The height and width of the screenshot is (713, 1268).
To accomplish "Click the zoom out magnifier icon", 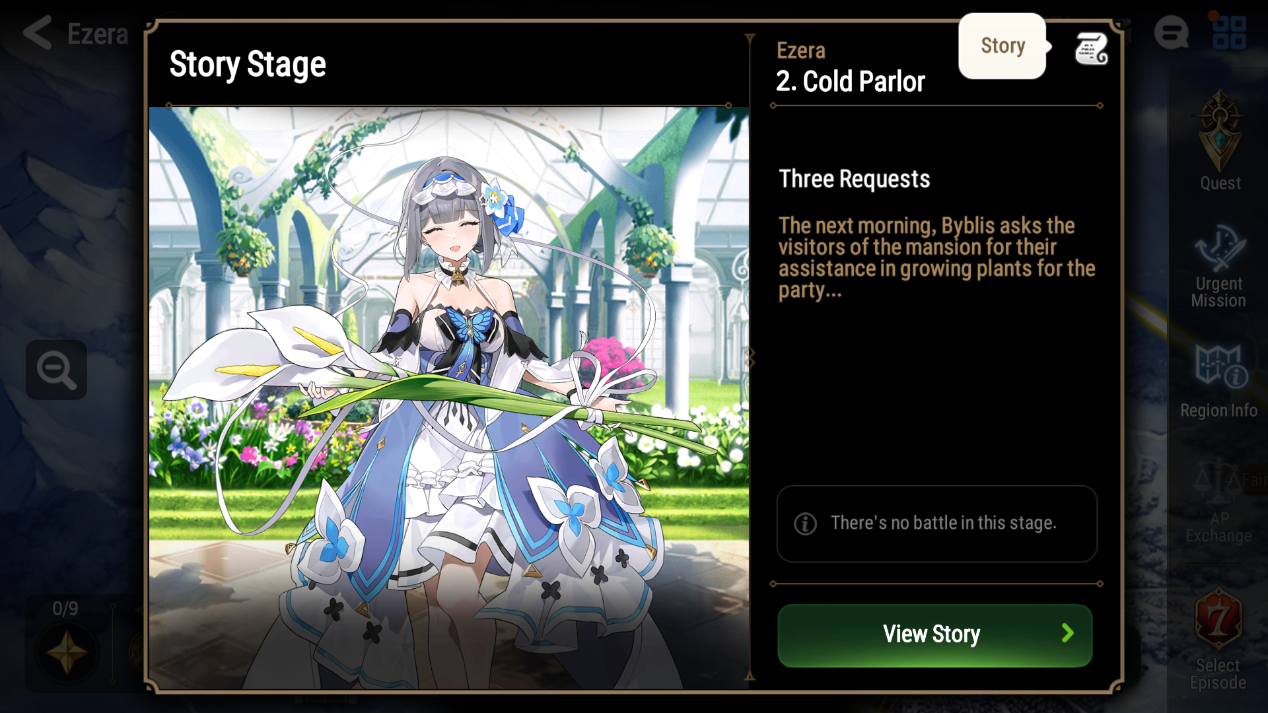I will (57, 370).
